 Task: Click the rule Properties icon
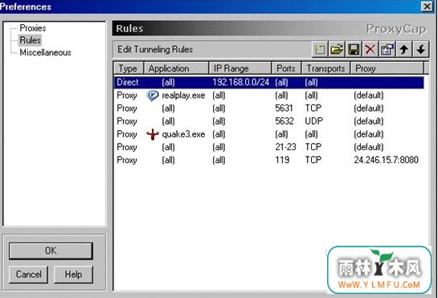[387, 50]
